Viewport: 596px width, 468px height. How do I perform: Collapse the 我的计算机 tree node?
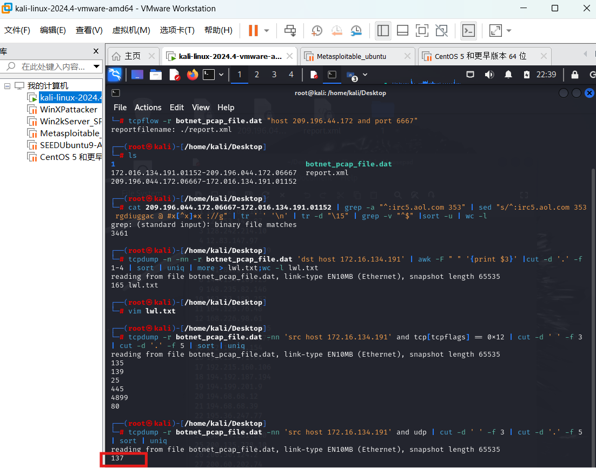click(7, 86)
